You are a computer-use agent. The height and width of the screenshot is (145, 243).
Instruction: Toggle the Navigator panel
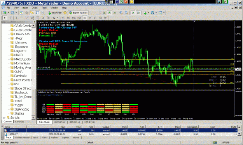[32, 13]
